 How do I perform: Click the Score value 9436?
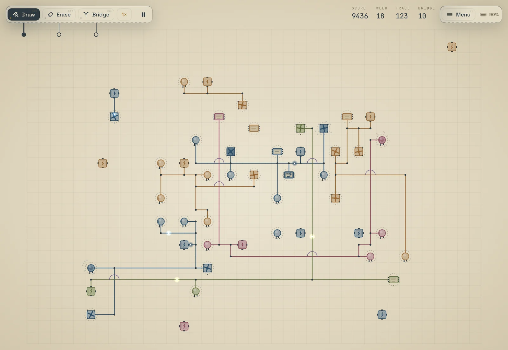click(x=360, y=16)
